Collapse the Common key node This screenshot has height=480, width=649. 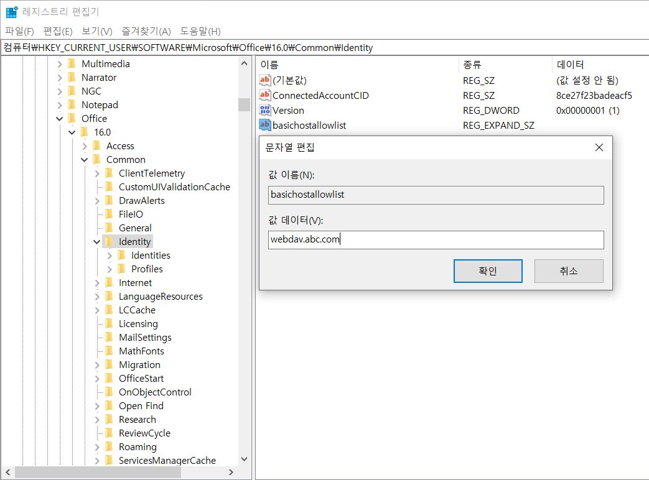pyautogui.click(x=85, y=160)
